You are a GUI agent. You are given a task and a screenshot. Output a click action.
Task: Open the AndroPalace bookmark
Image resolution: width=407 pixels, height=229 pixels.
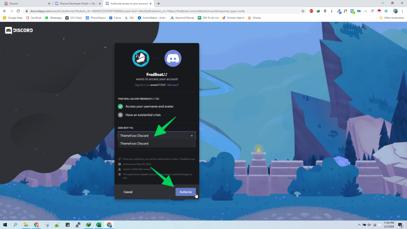(152, 18)
